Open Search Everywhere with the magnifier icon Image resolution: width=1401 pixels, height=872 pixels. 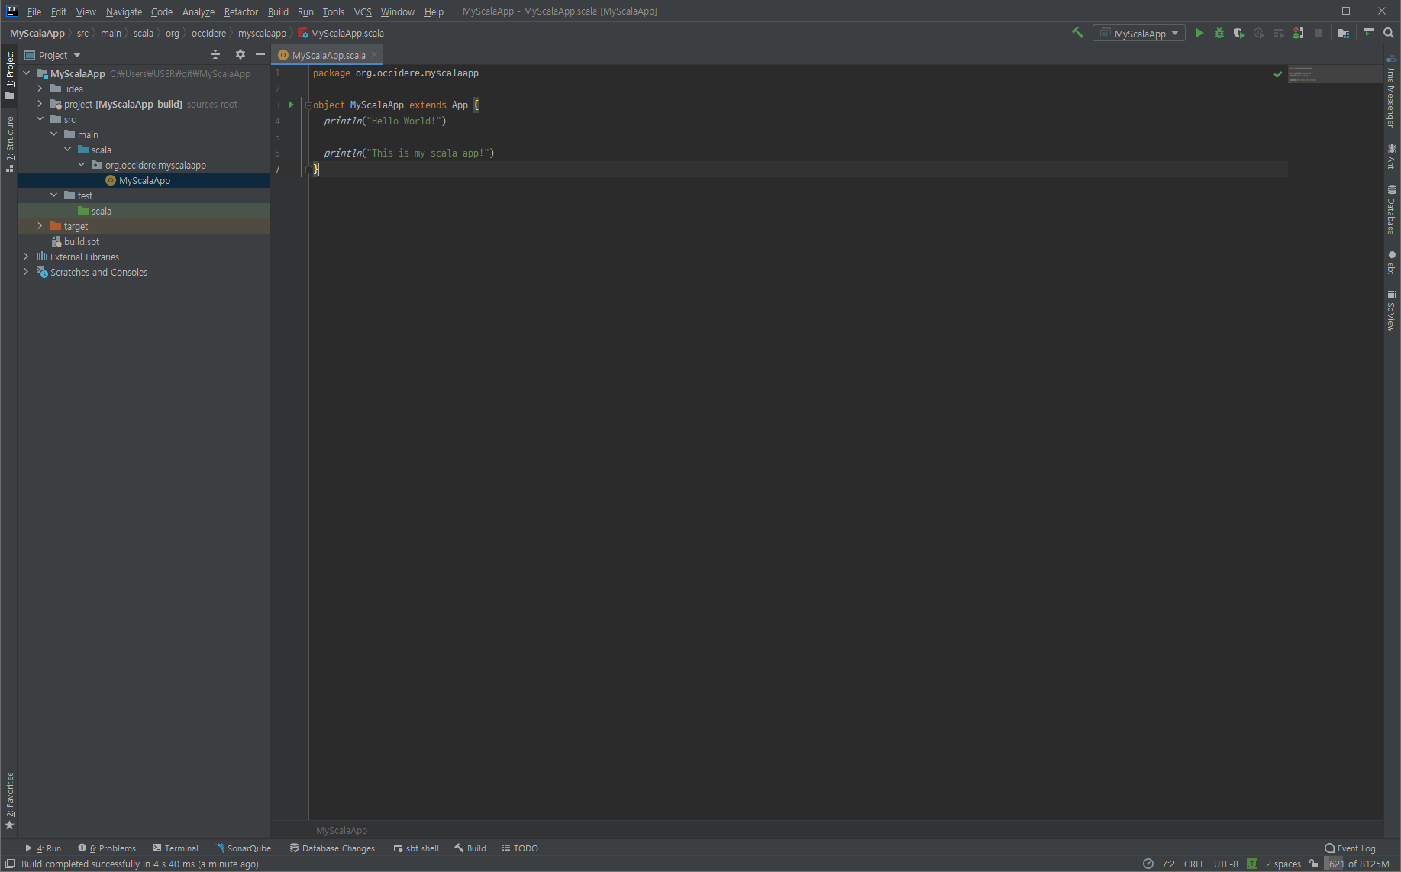point(1389,33)
